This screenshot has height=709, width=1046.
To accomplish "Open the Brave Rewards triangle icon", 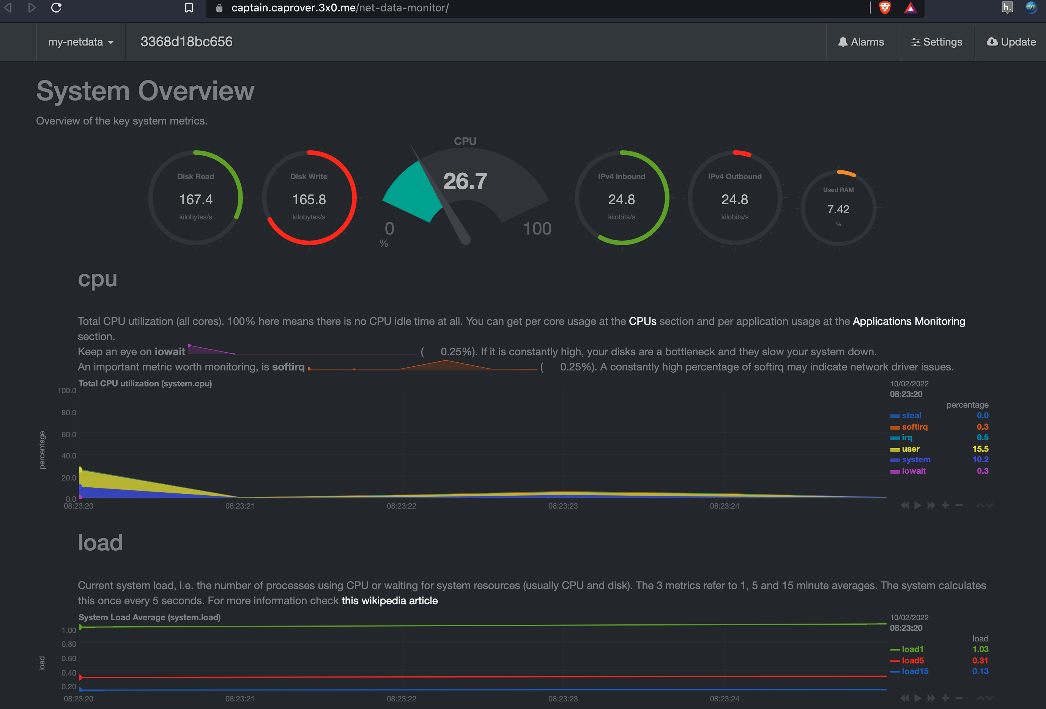I will 911,8.
